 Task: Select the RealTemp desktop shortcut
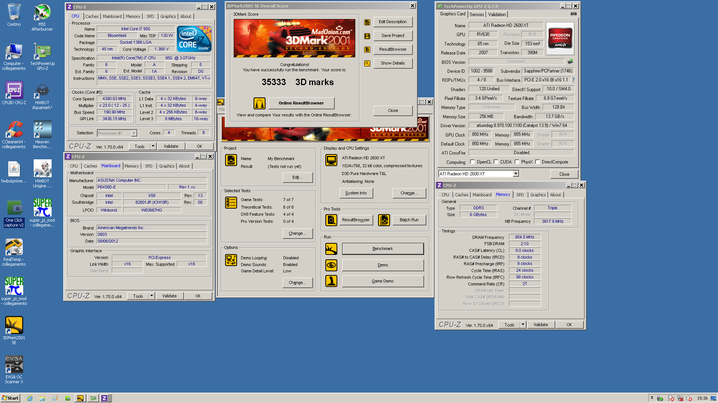[14, 253]
